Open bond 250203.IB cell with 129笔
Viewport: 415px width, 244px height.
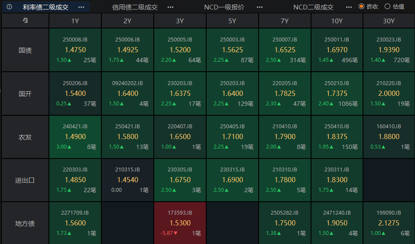pos(232,94)
